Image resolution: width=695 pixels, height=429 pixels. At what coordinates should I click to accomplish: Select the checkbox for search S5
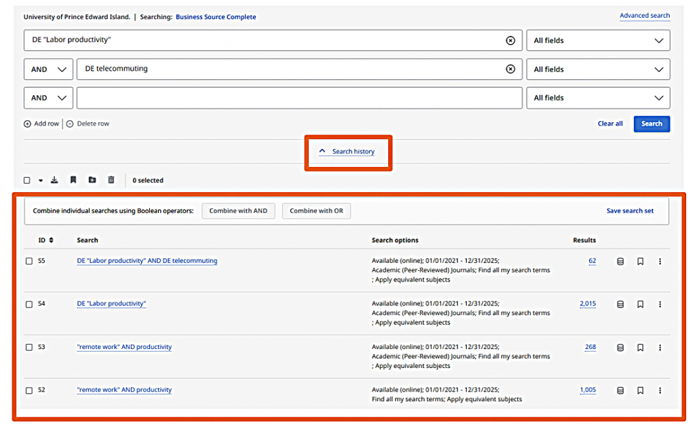29,261
